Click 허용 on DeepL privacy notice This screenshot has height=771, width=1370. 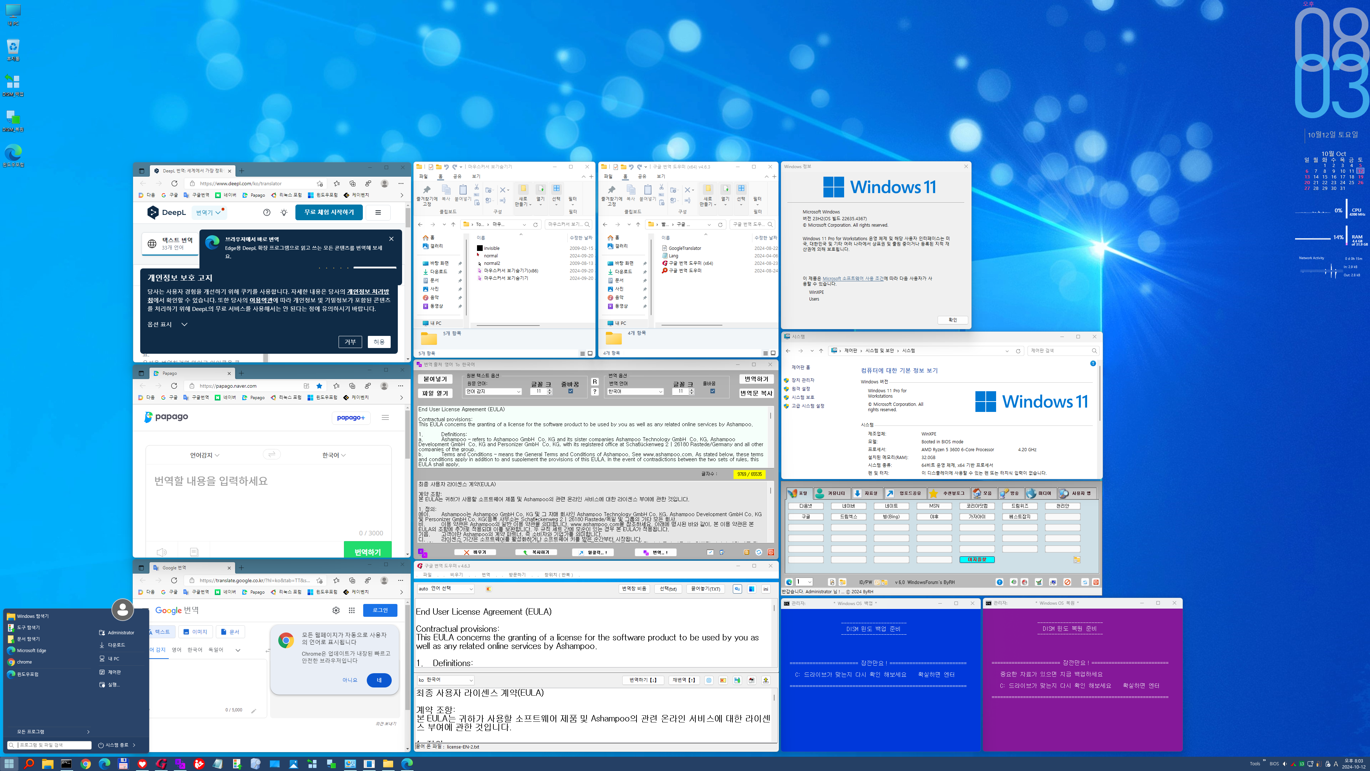click(x=379, y=342)
